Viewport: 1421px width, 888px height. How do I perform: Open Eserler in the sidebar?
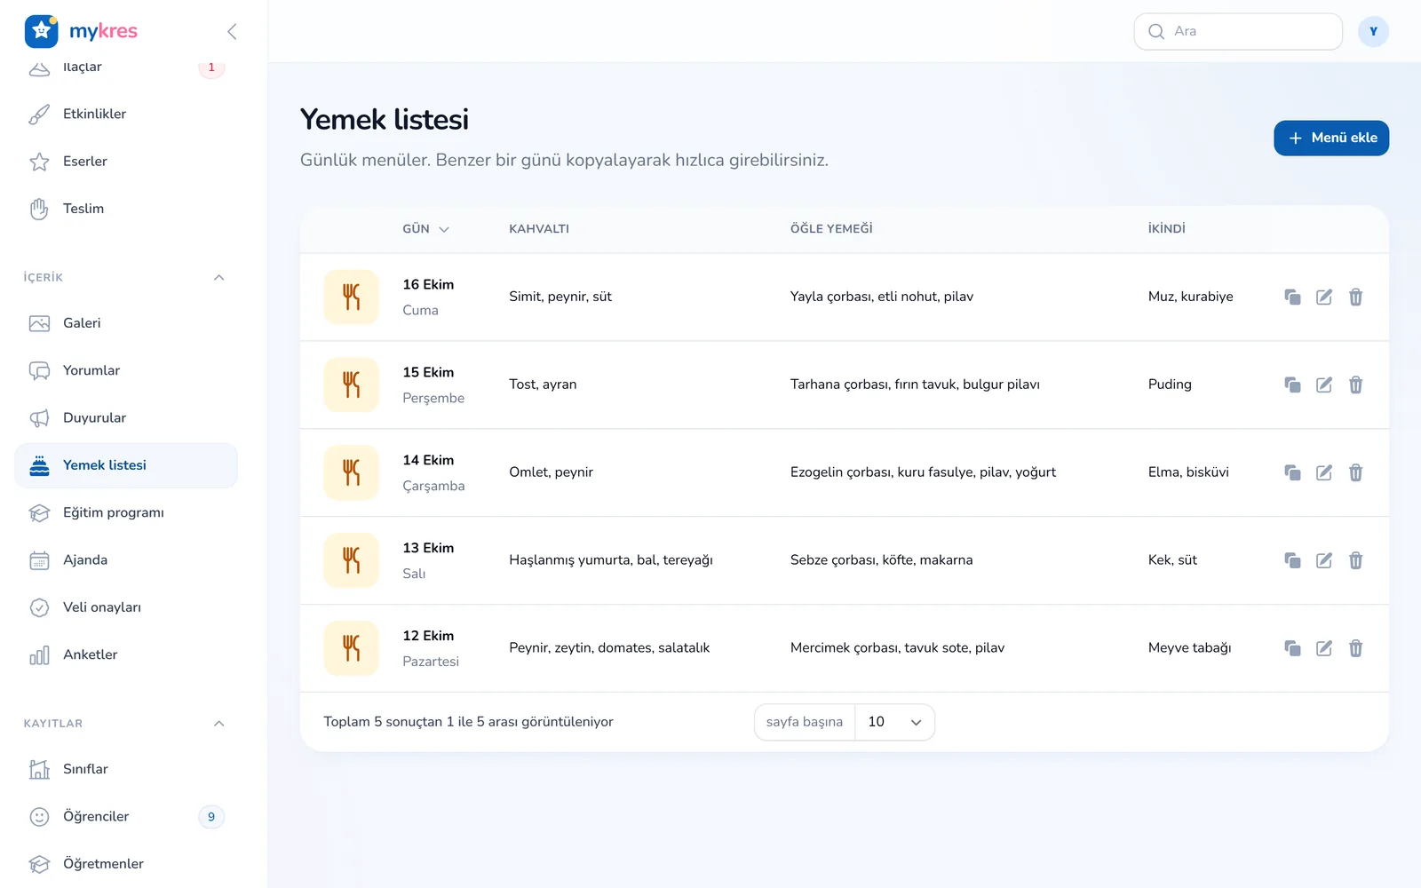(126, 162)
